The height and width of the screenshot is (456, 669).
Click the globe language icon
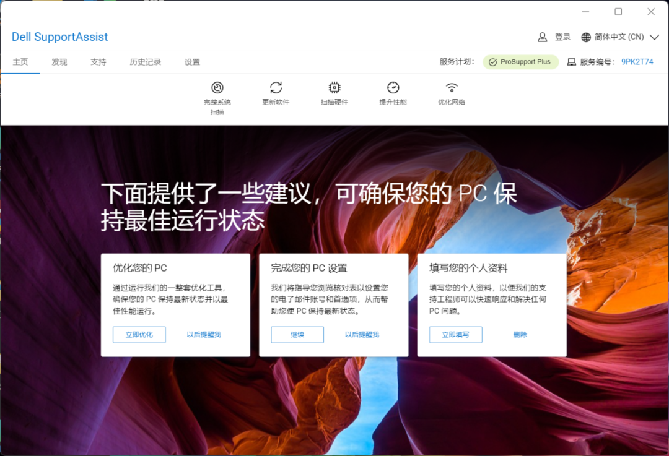(586, 37)
